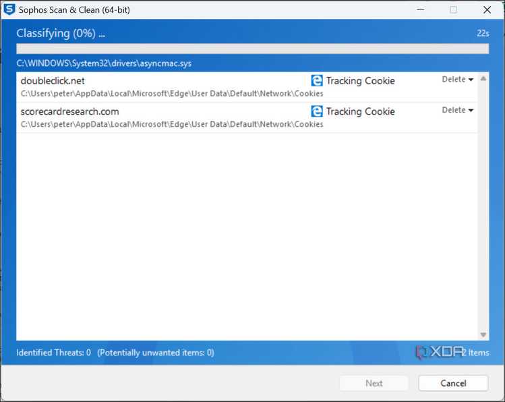
Task: Click the scrollbar up arrow in results list
Action: click(483, 79)
